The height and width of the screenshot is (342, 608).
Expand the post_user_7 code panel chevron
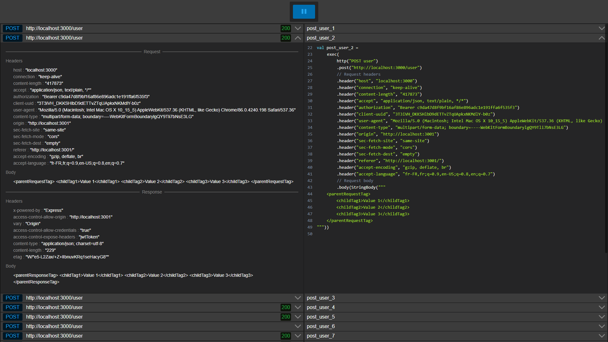pos(602,336)
